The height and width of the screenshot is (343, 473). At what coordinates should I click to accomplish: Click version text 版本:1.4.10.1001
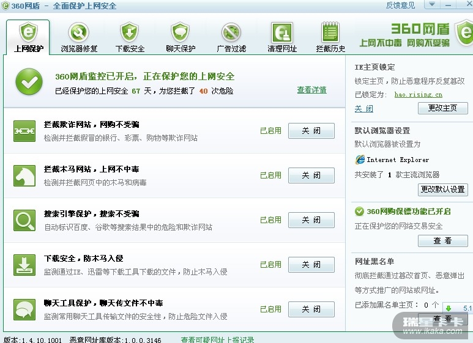click(x=32, y=340)
